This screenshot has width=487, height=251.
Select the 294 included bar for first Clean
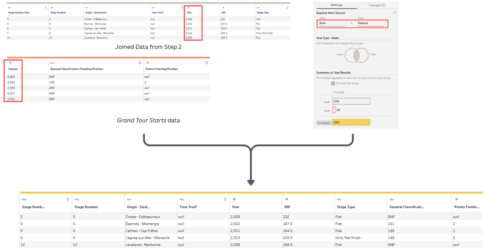351,102
